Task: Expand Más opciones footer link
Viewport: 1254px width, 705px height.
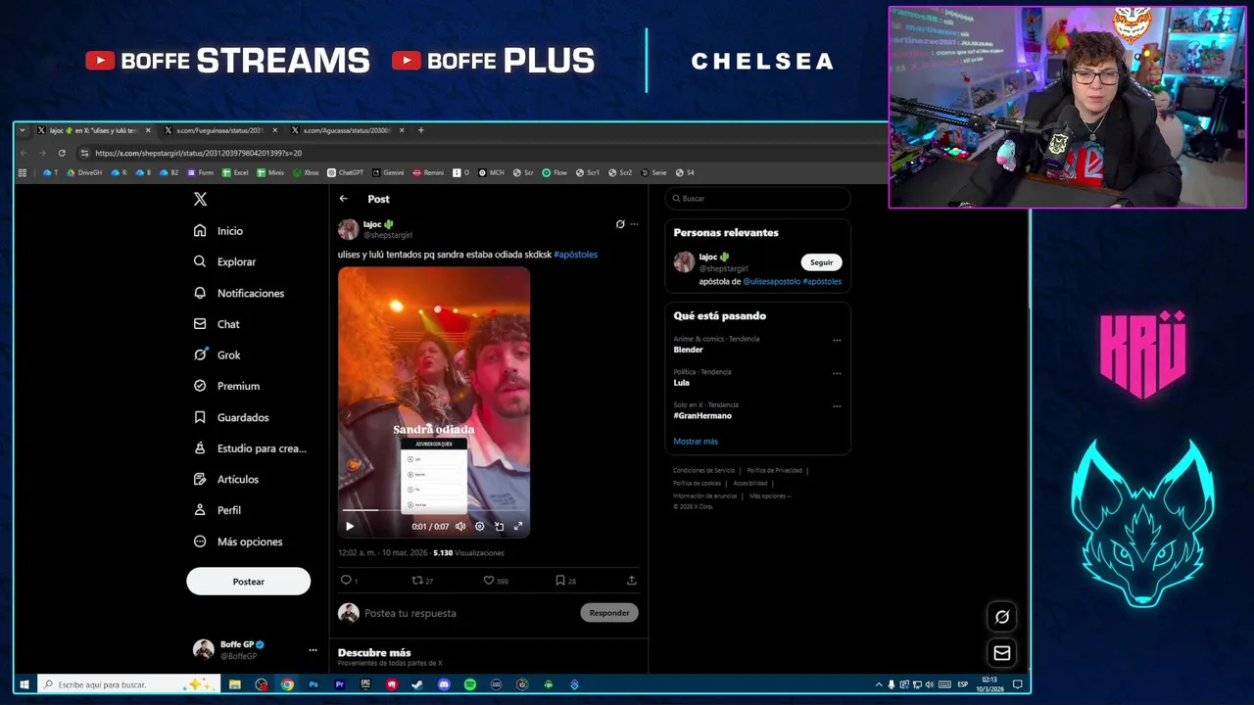Action: click(x=770, y=496)
